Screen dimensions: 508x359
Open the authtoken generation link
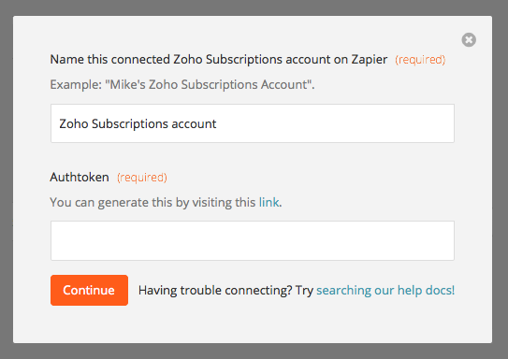[x=269, y=202]
